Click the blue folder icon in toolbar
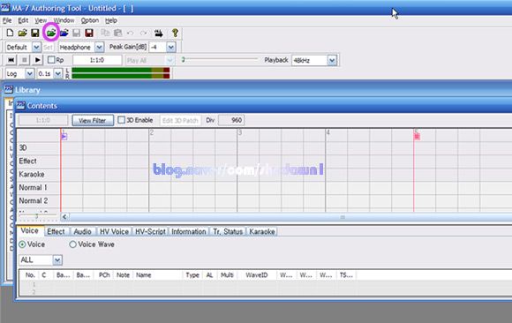 click(64, 33)
